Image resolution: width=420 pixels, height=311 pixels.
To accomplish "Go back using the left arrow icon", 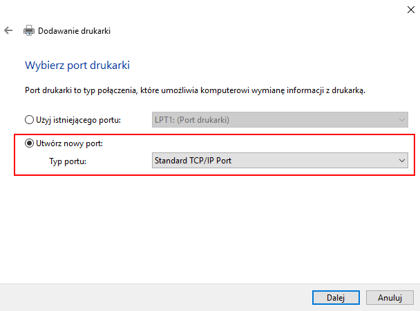I will tap(8, 30).
